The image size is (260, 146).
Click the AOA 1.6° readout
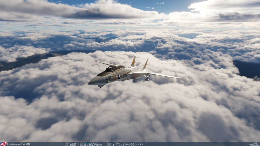pos(121,143)
